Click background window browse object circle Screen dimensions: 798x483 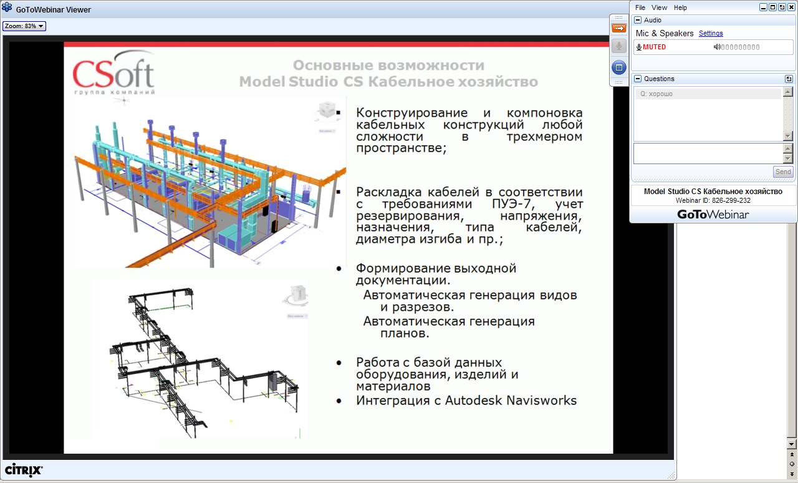[x=792, y=464]
